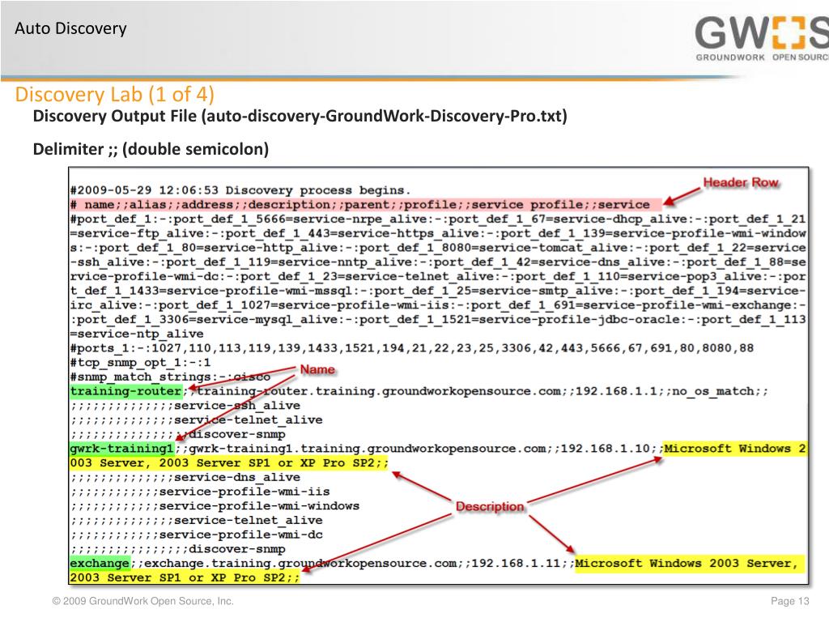Click the 'Discovery Lab (1 of 4)' heading

coord(115,94)
